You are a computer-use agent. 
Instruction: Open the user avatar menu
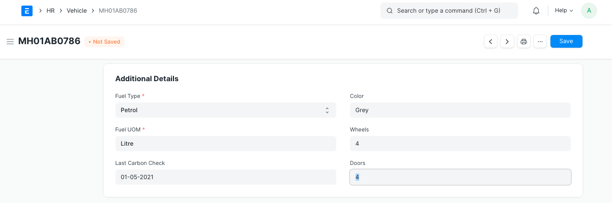click(589, 11)
